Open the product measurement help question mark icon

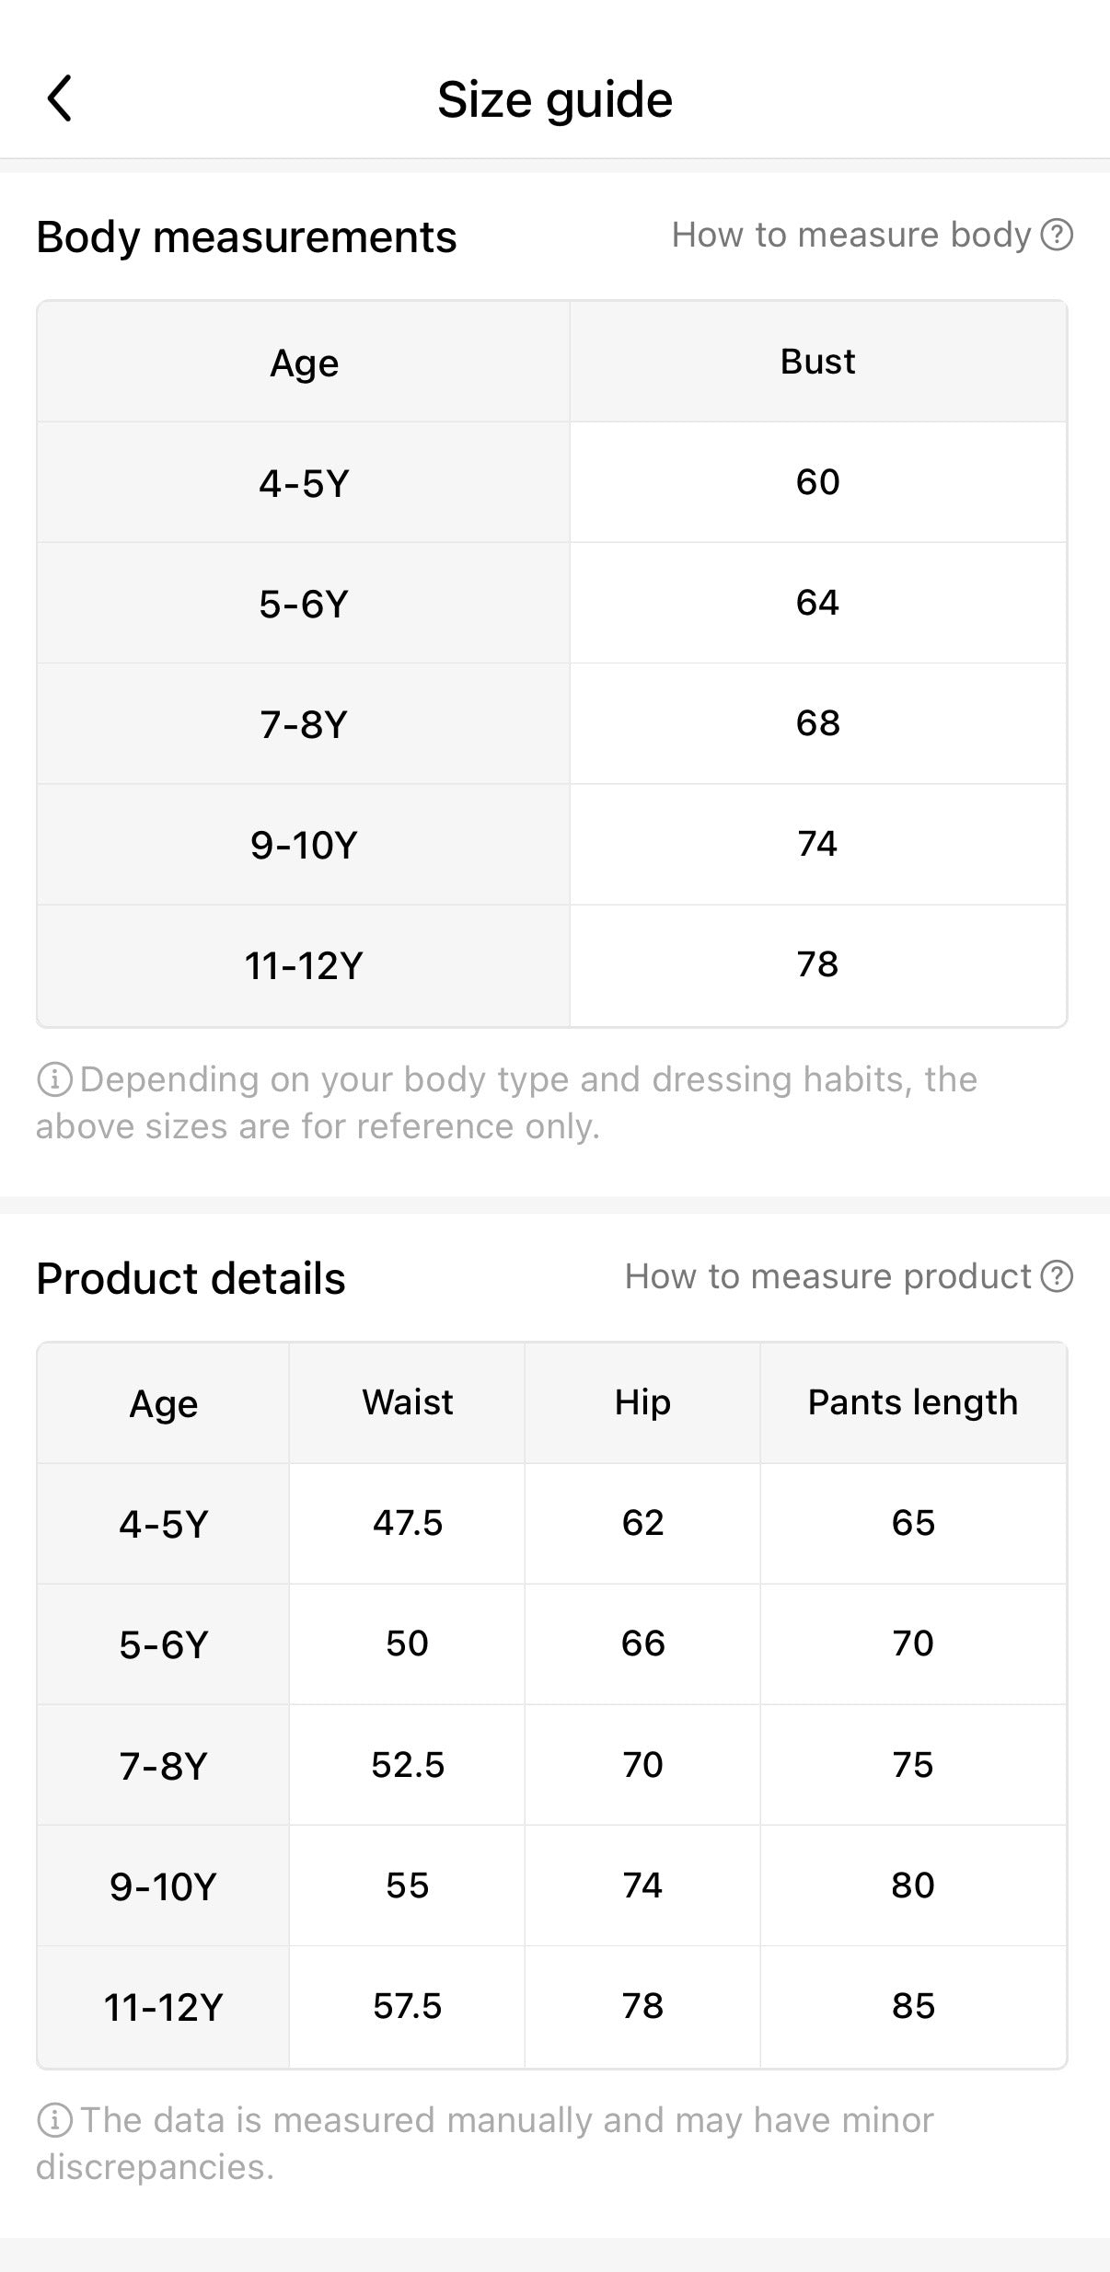[x=1058, y=1276]
